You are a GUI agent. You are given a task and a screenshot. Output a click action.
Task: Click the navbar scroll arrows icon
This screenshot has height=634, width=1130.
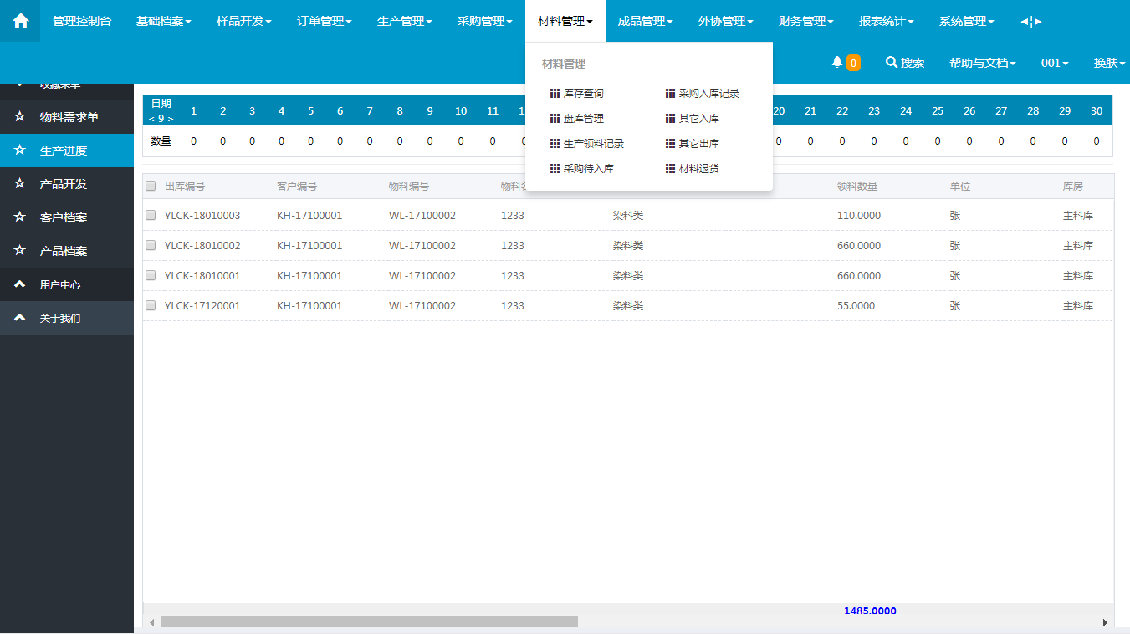pos(1031,21)
